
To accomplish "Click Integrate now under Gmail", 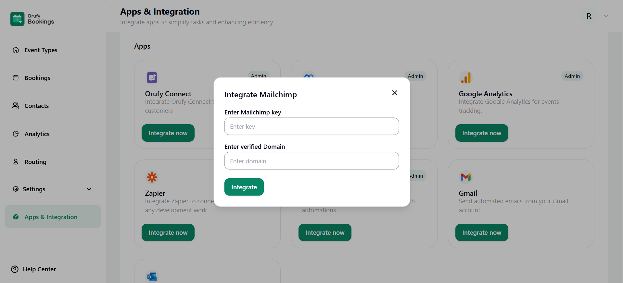I will pyautogui.click(x=481, y=232).
